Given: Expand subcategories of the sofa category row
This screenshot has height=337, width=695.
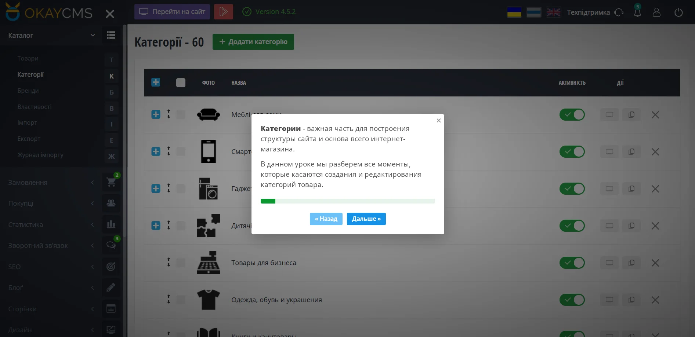Looking at the screenshot, I should [156, 114].
